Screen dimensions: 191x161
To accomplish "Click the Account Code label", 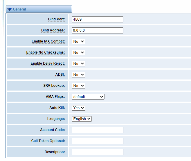I will (53, 130).
